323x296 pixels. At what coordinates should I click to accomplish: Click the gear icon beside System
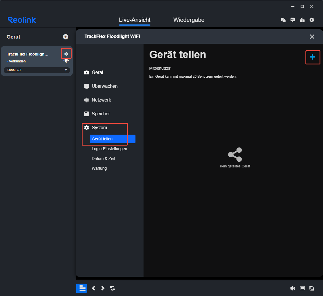coord(87,127)
